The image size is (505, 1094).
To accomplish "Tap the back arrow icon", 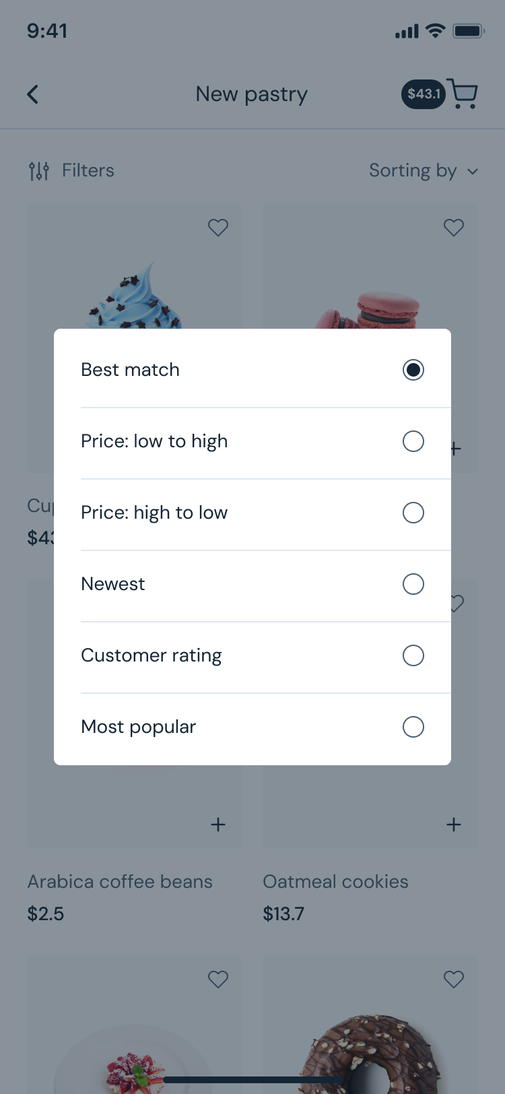I will (x=32, y=94).
